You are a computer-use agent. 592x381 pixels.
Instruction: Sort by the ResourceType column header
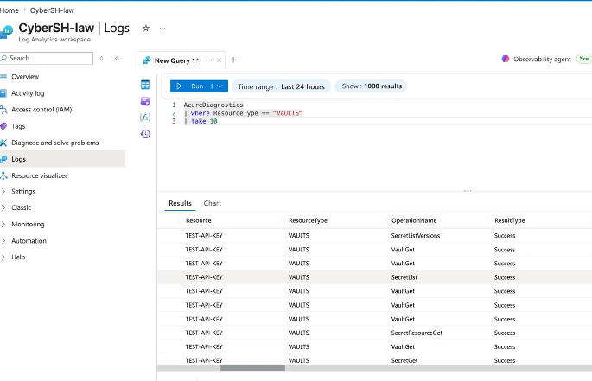point(308,220)
